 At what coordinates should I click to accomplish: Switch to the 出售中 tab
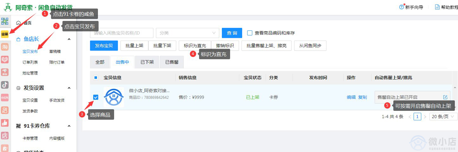[122, 62]
